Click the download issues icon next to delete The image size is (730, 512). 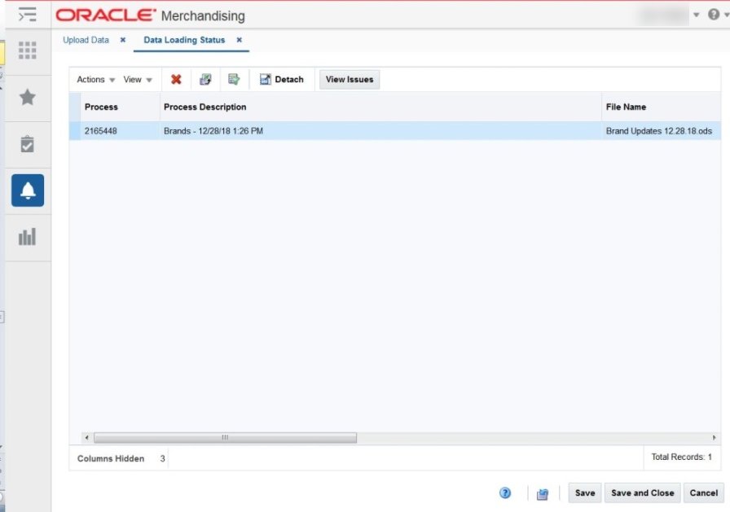[205, 80]
